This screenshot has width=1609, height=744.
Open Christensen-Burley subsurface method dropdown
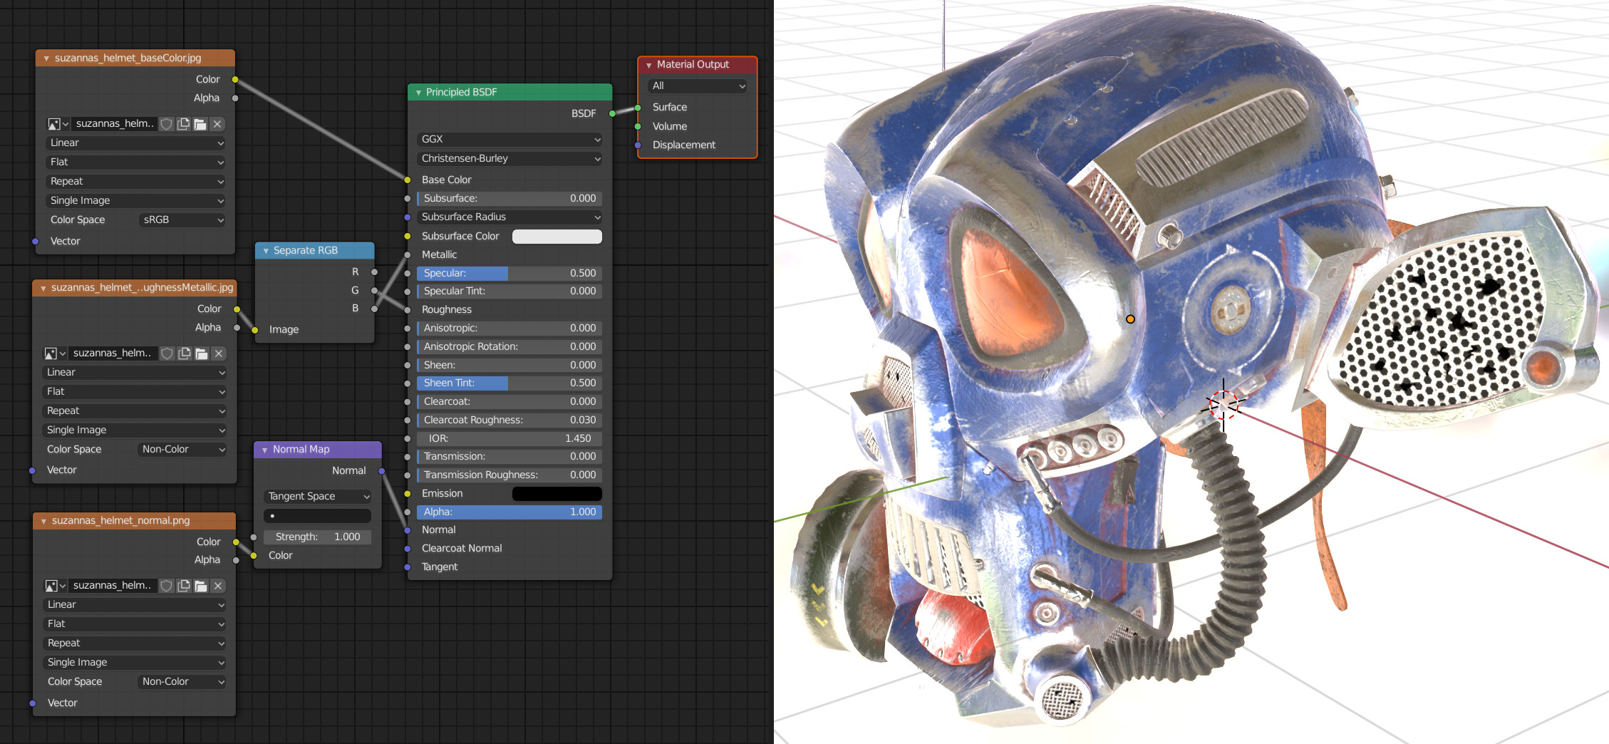509,159
